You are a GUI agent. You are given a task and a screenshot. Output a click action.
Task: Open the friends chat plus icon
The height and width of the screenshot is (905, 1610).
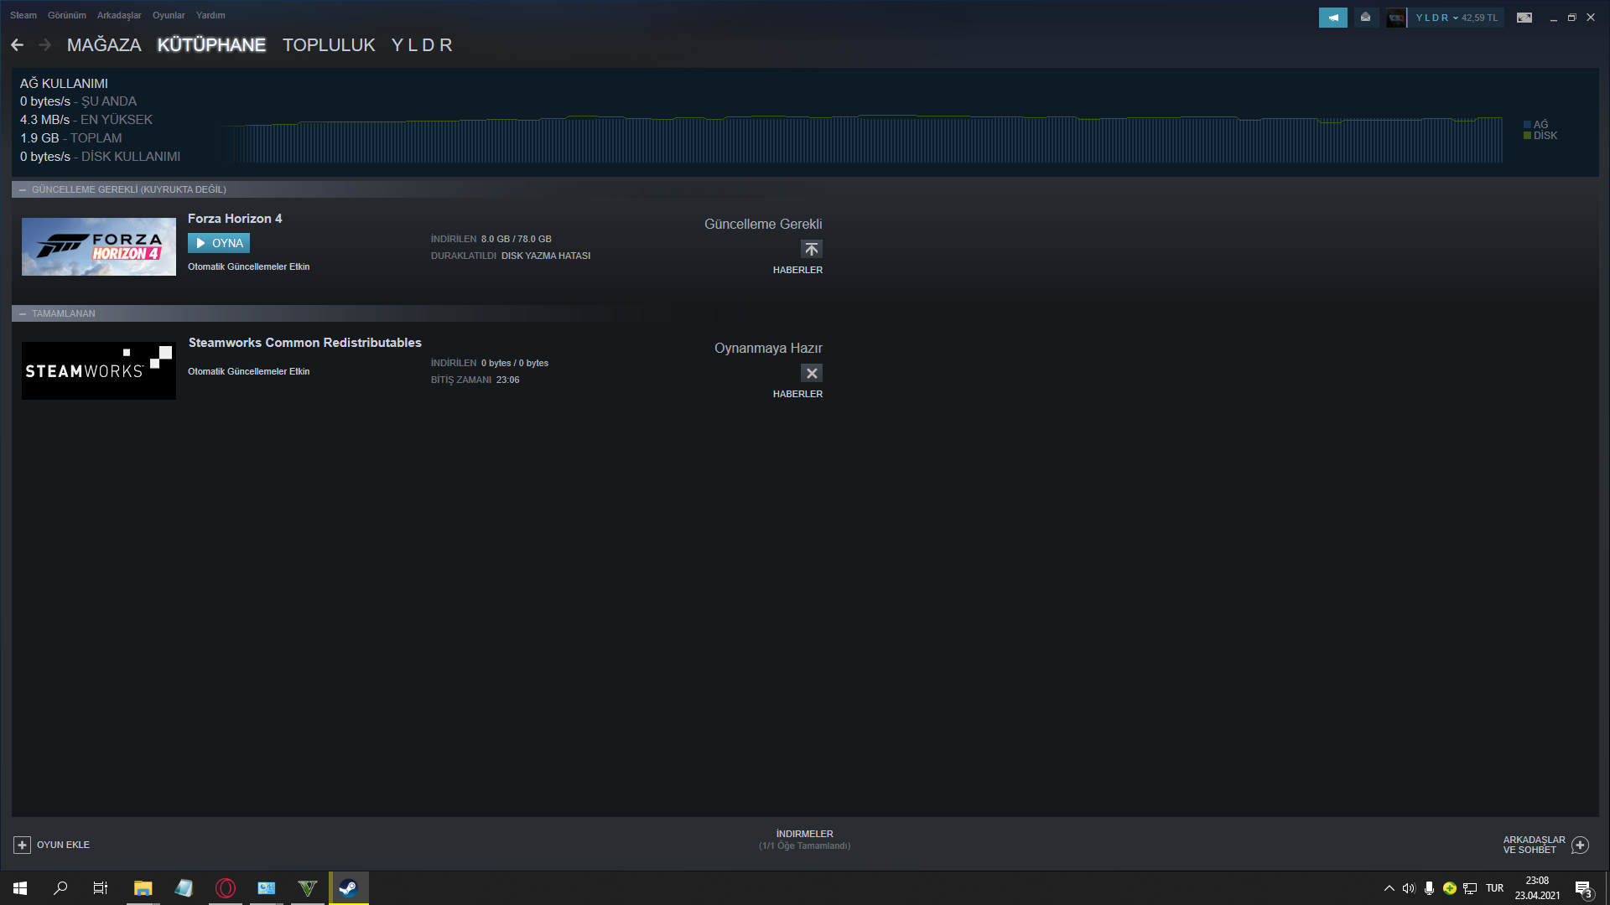(1580, 845)
